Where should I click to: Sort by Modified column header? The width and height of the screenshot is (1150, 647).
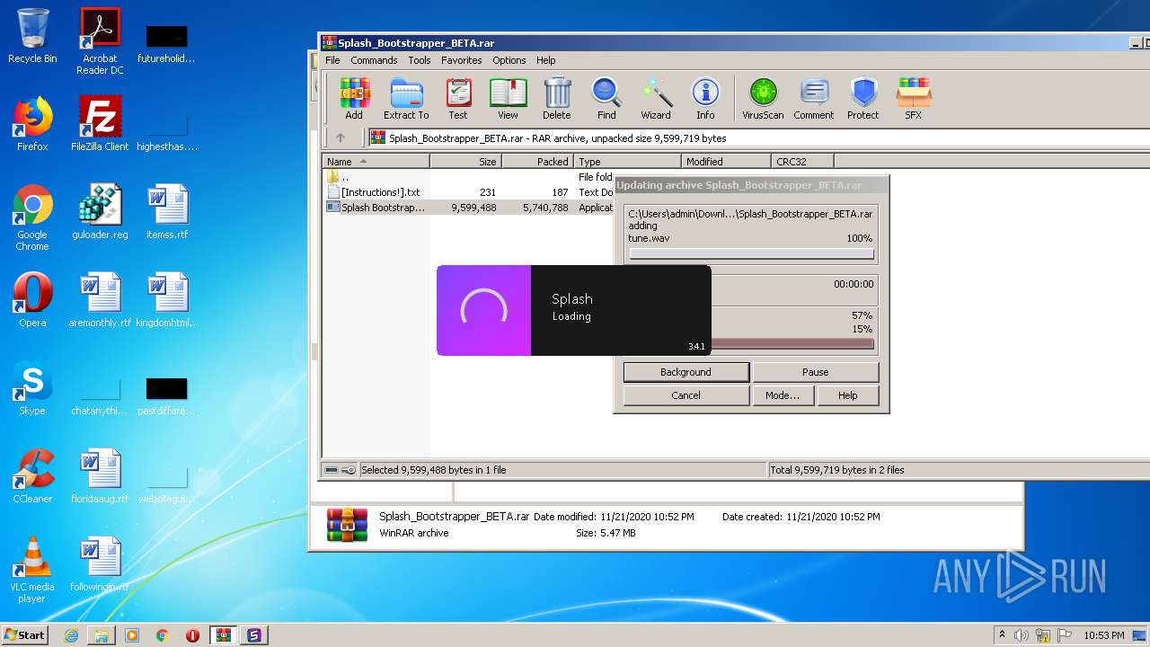(726, 162)
